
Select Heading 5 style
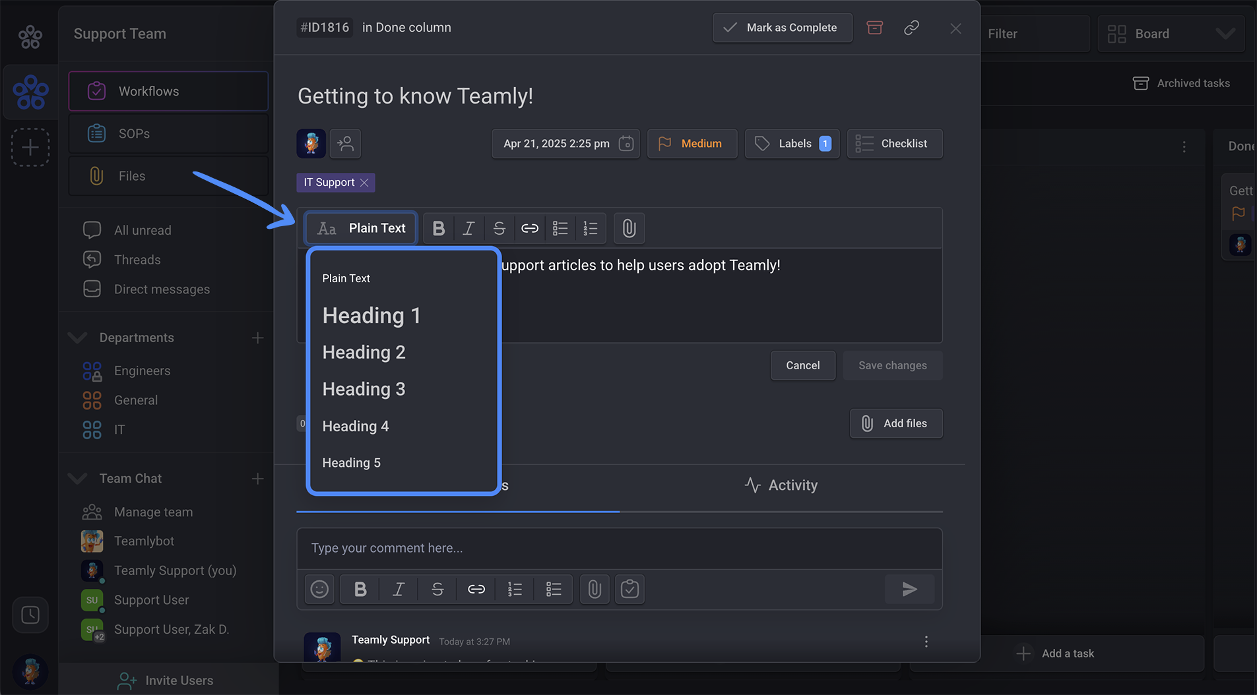click(x=351, y=463)
